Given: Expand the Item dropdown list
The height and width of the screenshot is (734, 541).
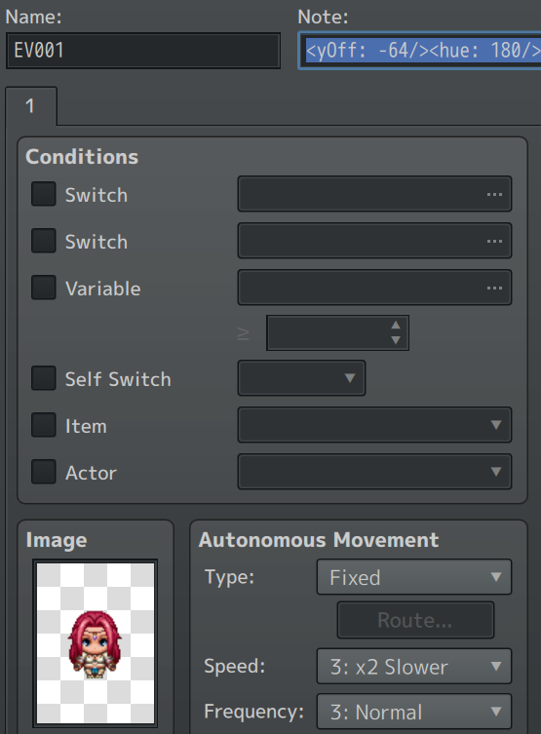Looking at the screenshot, I should (x=374, y=425).
